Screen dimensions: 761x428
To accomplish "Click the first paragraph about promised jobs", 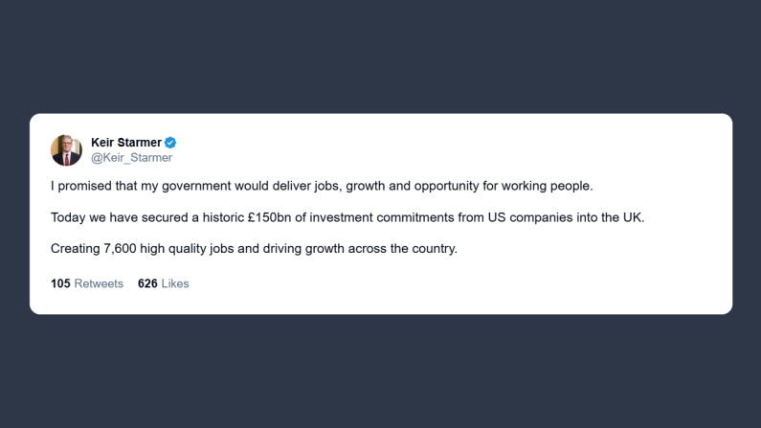I will point(322,186).
